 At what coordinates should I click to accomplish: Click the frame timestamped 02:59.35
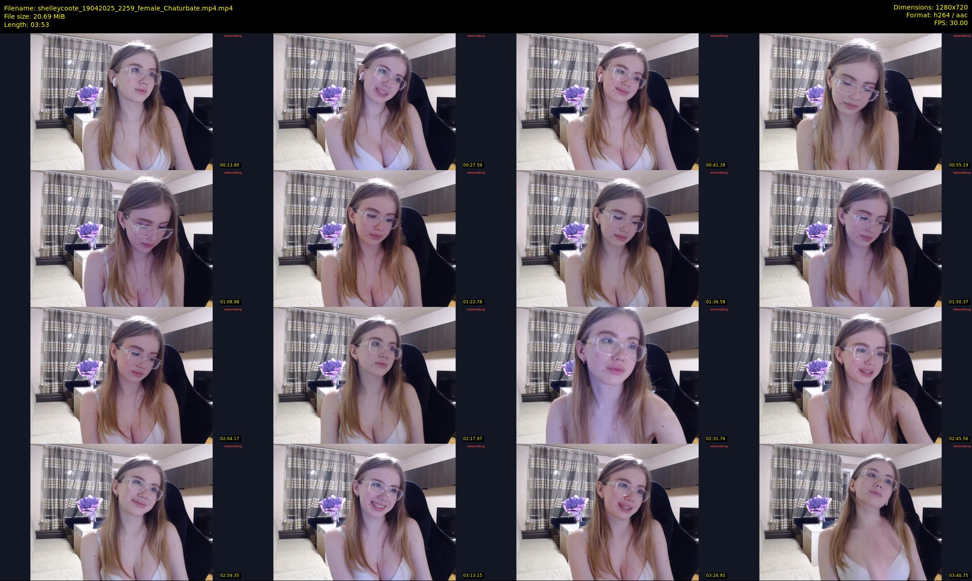point(121,512)
